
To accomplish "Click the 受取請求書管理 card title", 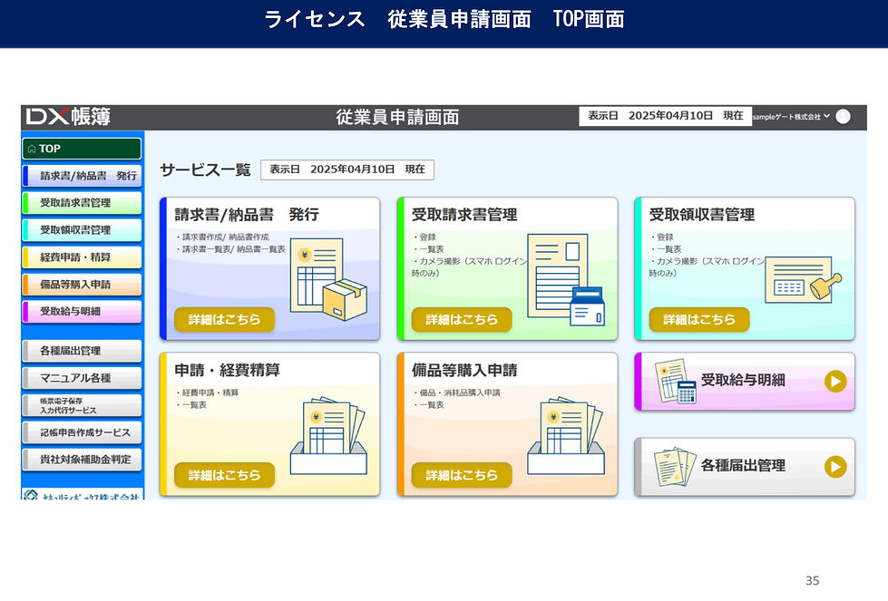I will point(464,215).
